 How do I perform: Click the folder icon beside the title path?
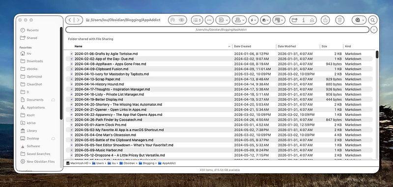(87, 20)
